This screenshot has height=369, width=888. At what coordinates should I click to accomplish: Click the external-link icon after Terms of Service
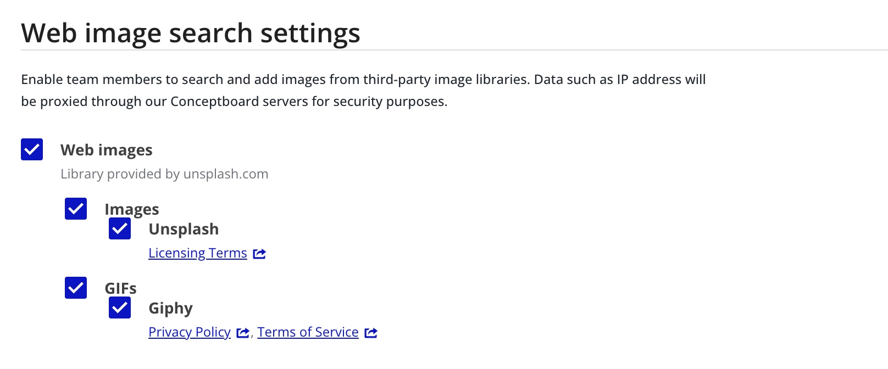[371, 332]
